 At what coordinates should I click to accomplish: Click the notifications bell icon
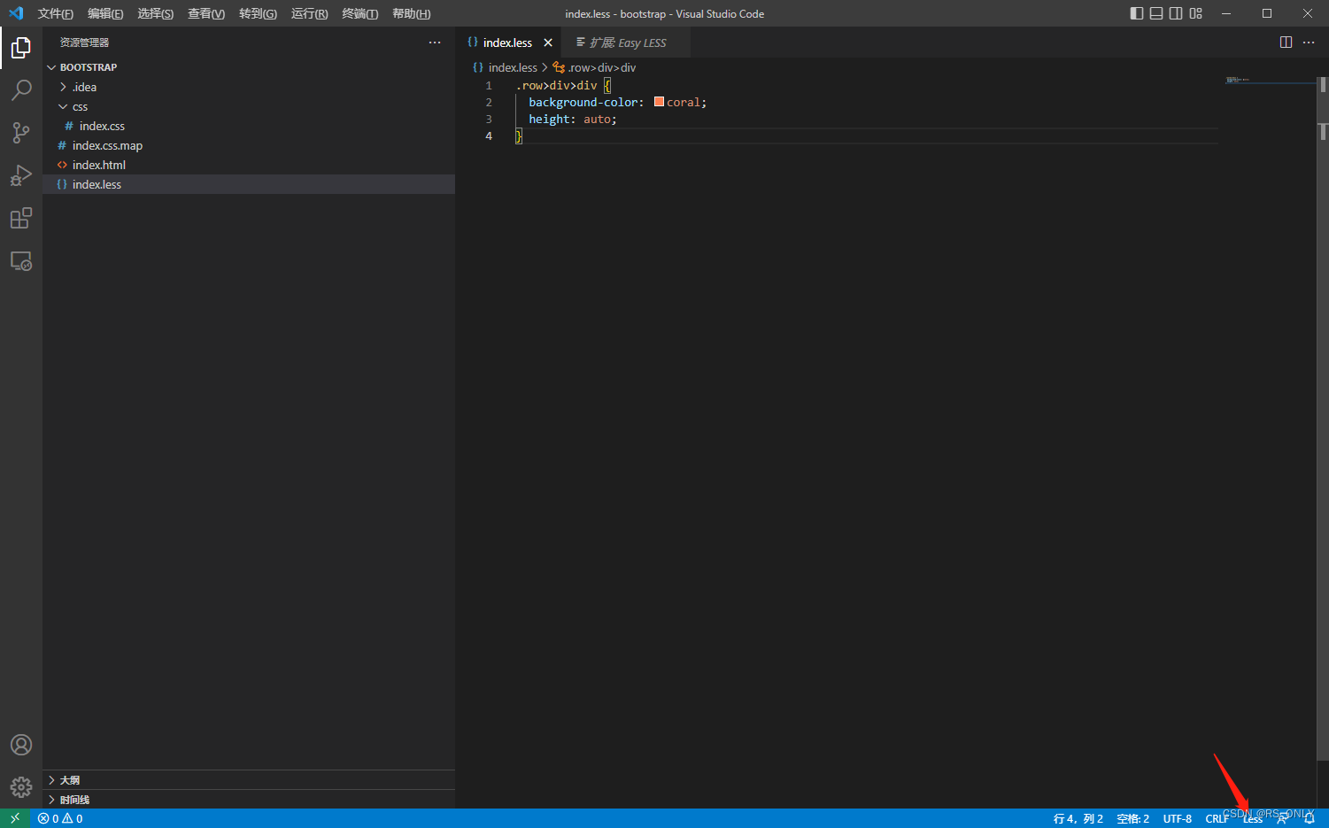point(1309,817)
